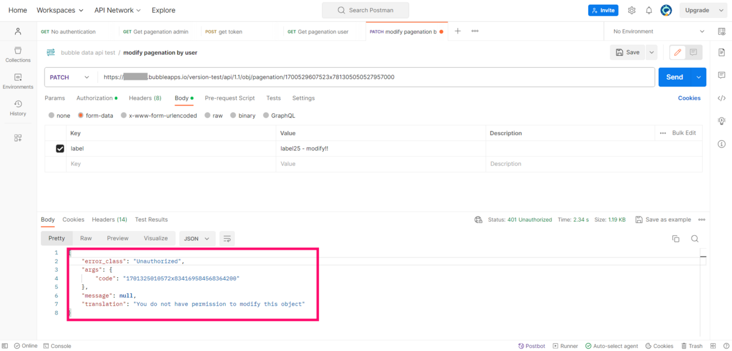Open response options three-dot menu
Screen dimensions: 732x351
click(x=701, y=219)
